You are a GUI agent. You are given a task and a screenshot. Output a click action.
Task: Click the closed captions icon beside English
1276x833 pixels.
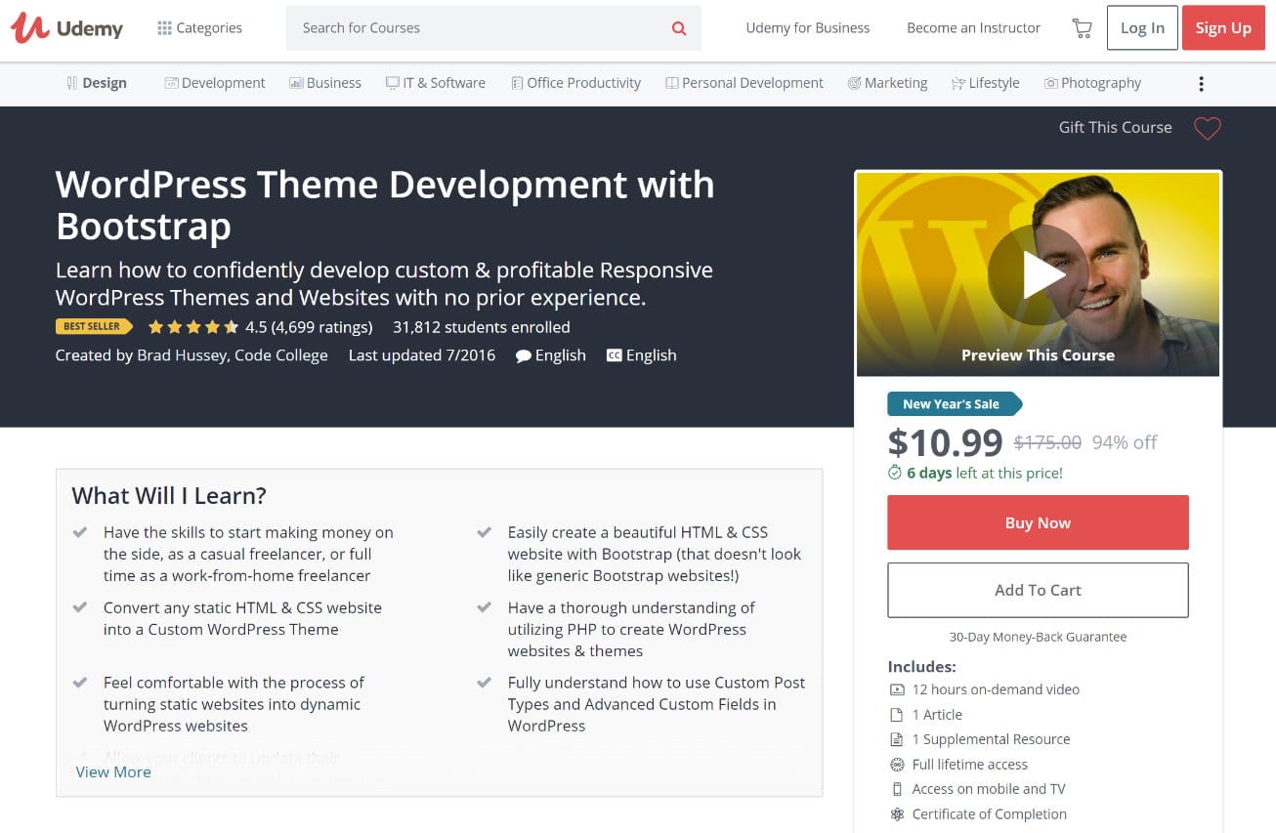click(x=614, y=355)
